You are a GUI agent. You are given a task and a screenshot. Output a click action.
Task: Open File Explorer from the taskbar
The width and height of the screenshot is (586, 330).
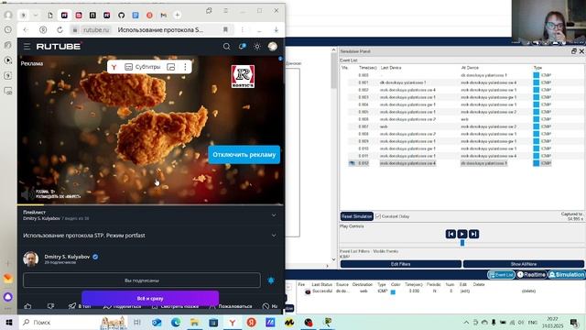(194, 322)
